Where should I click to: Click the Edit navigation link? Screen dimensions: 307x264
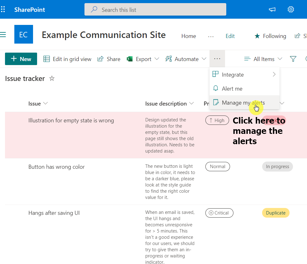click(230, 36)
